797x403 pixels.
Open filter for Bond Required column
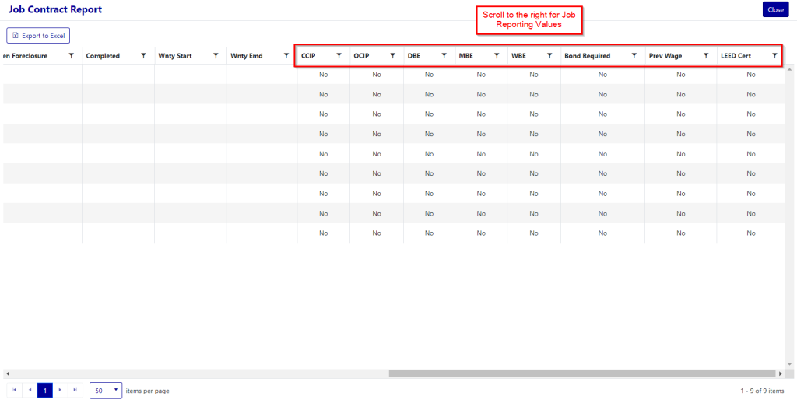pyautogui.click(x=634, y=56)
